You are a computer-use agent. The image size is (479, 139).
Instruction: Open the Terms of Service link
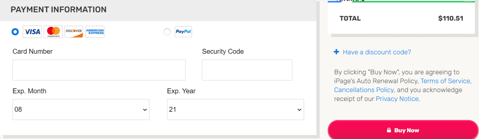445,81
